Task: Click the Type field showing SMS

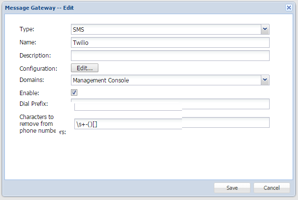Action: (x=165, y=30)
